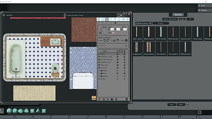Click the brush Rotate value field
Image resolution: width=212 pixels, height=119 pixels.
[125, 29]
